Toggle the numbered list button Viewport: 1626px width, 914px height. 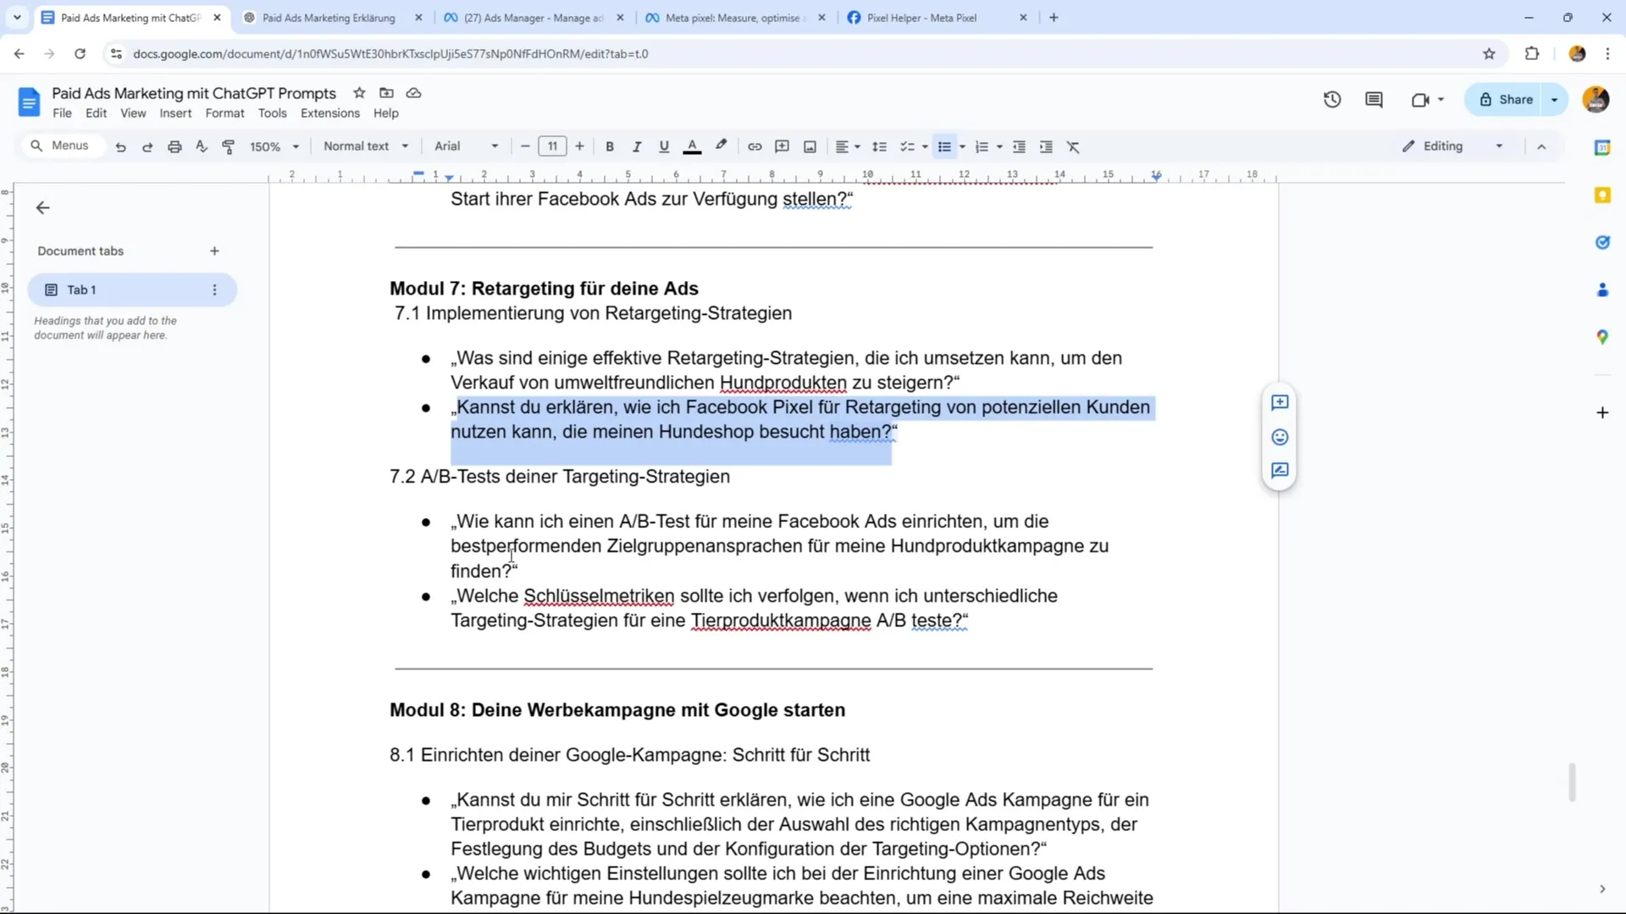982,146
